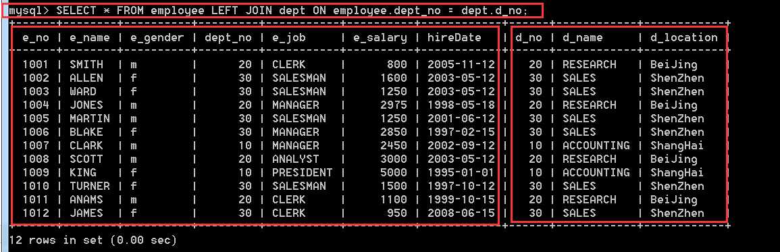Screen dimensions: 780x252
Task: Click the name SMITH
Action: [x=86, y=65]
